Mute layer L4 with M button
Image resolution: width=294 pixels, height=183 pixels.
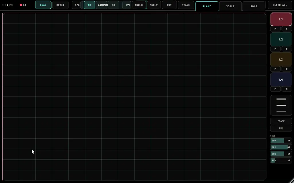[275, 89]
